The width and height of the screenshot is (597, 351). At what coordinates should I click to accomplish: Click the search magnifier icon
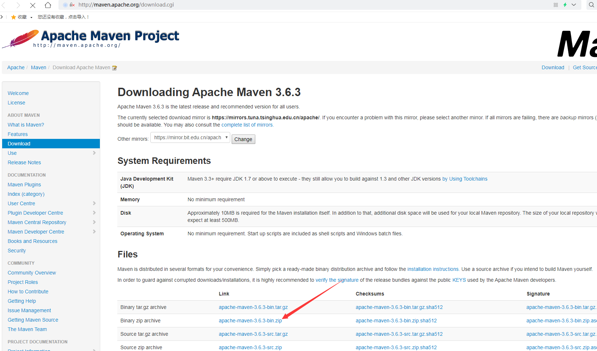coord(592,5)
